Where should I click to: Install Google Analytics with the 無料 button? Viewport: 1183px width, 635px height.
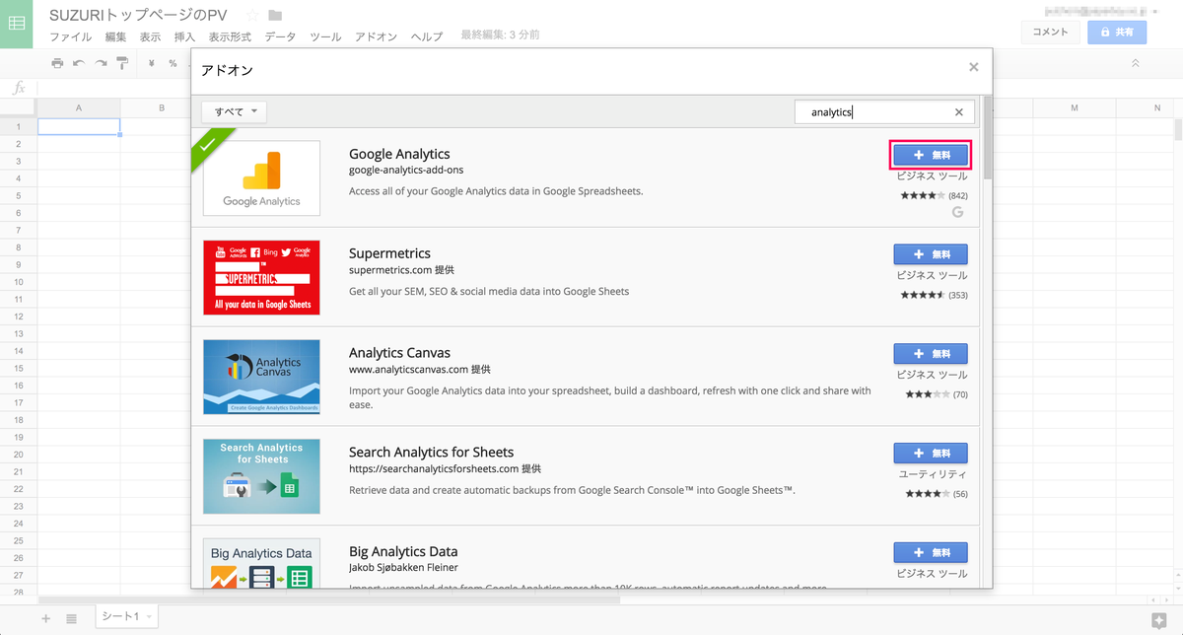point(931,155)
